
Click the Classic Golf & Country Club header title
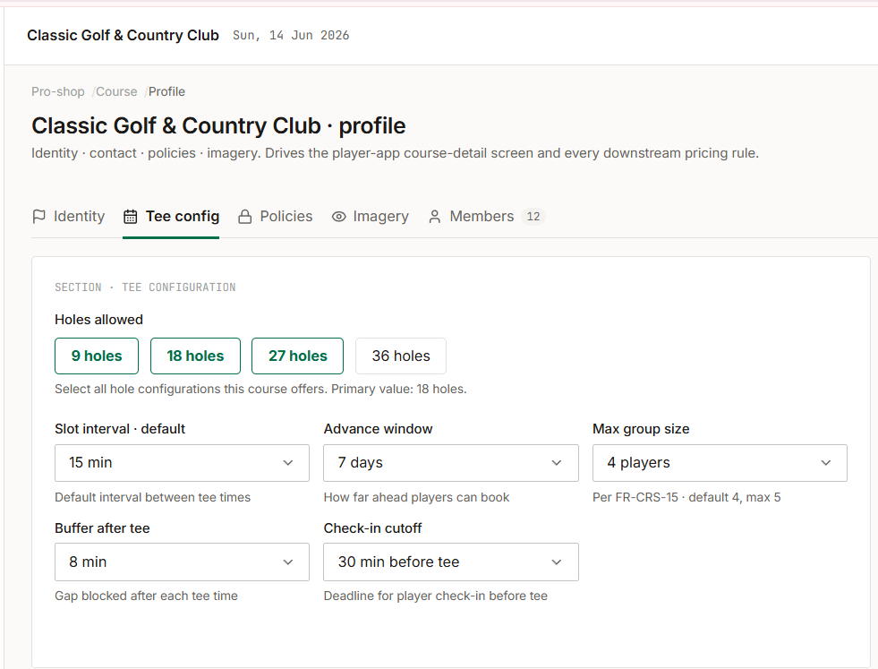click(x=123, y=35)
